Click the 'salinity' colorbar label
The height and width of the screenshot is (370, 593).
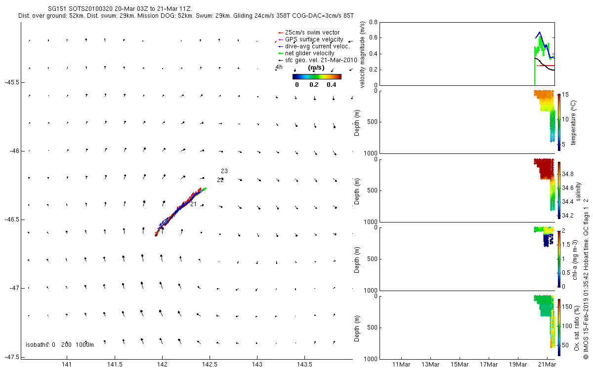(579, 191)
